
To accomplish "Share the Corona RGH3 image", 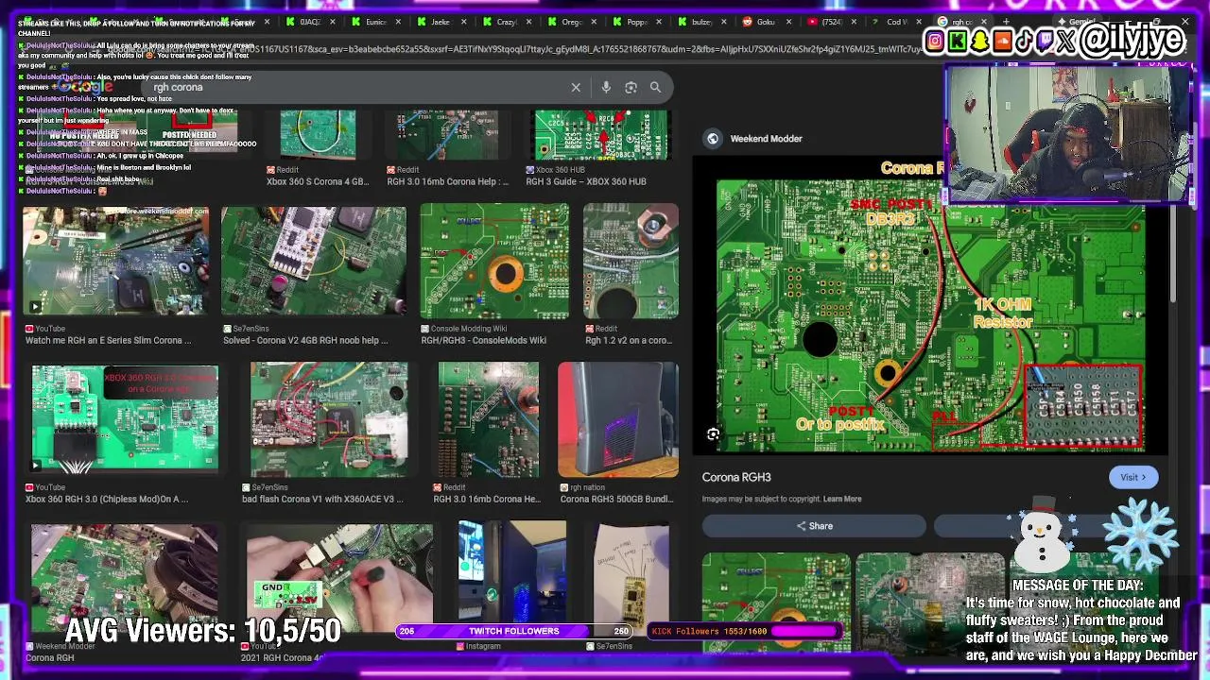I will pos(814,526).
